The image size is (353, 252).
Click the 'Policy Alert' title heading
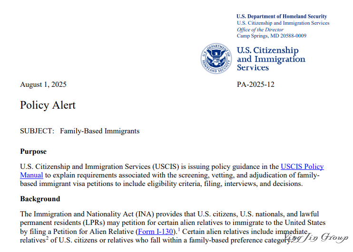coord(48,105)
